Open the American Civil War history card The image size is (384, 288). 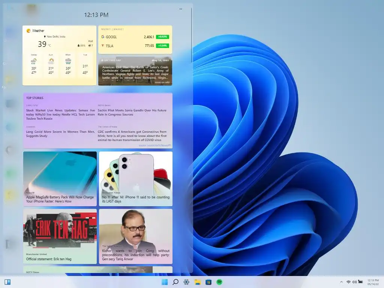click(135, 71)
